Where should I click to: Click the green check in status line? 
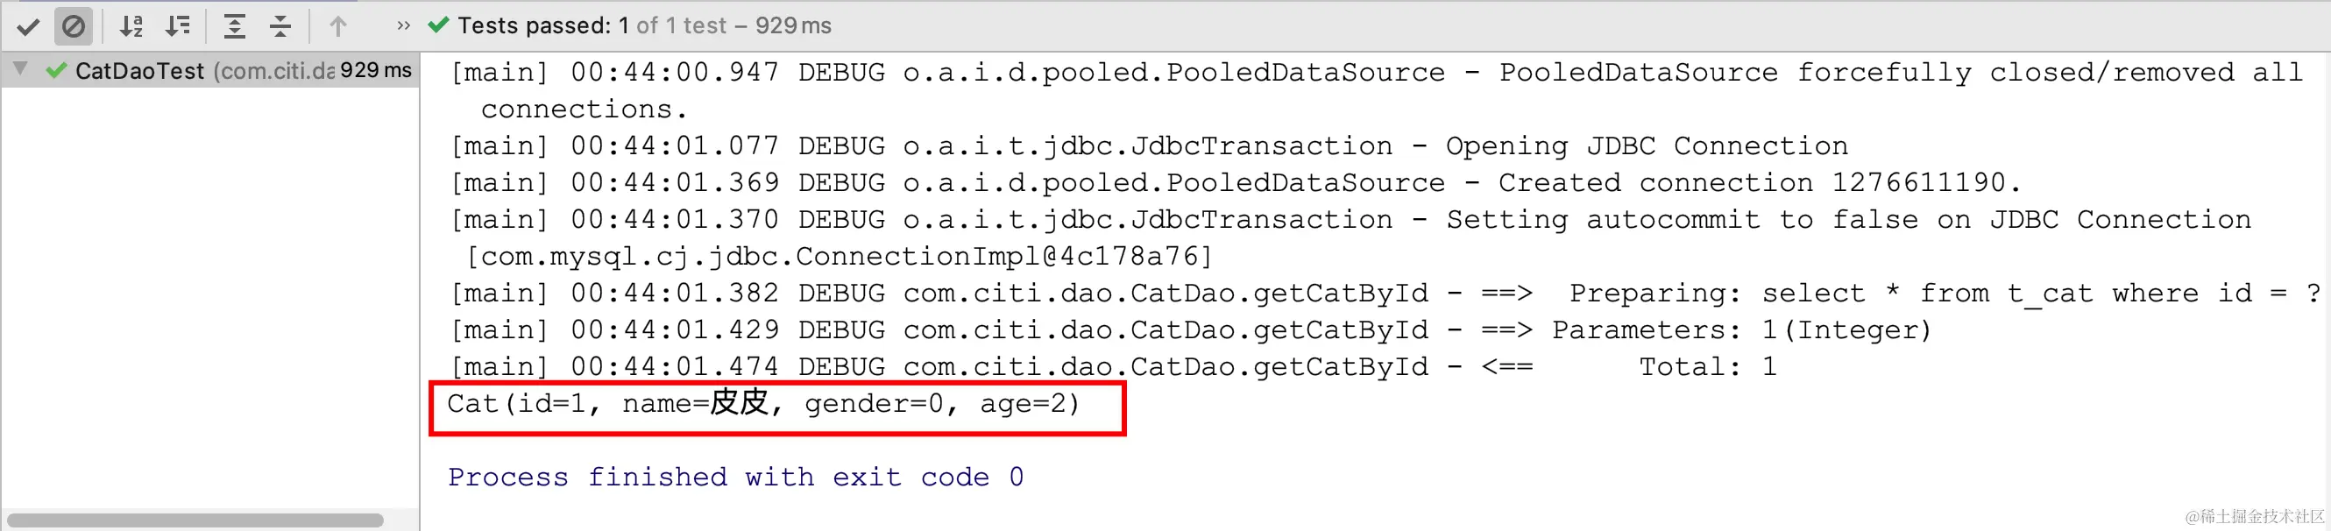(438, 25)
